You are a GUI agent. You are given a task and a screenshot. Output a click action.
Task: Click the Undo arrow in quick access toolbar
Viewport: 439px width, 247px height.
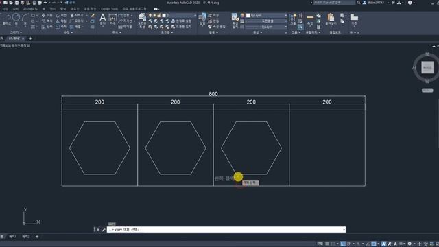click(45, 3)
